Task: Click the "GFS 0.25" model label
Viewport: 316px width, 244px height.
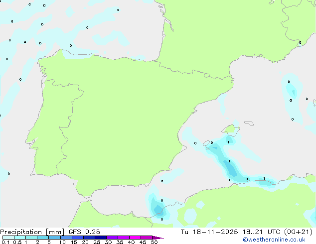Action: pyautogui.click(x=84, y=232)
